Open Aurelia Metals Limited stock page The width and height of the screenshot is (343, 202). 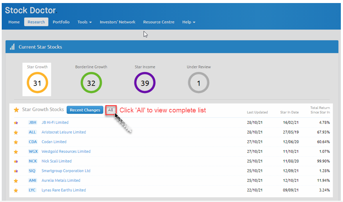[x=61, y=180]
